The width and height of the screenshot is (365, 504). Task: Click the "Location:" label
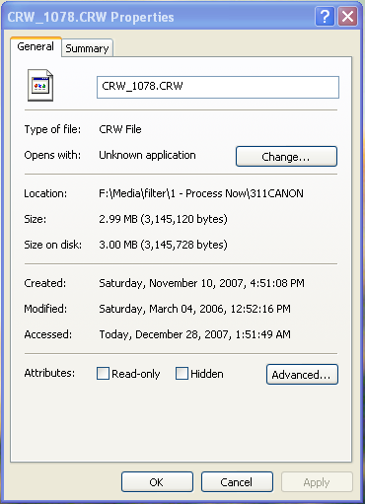[x=45, y=193]
